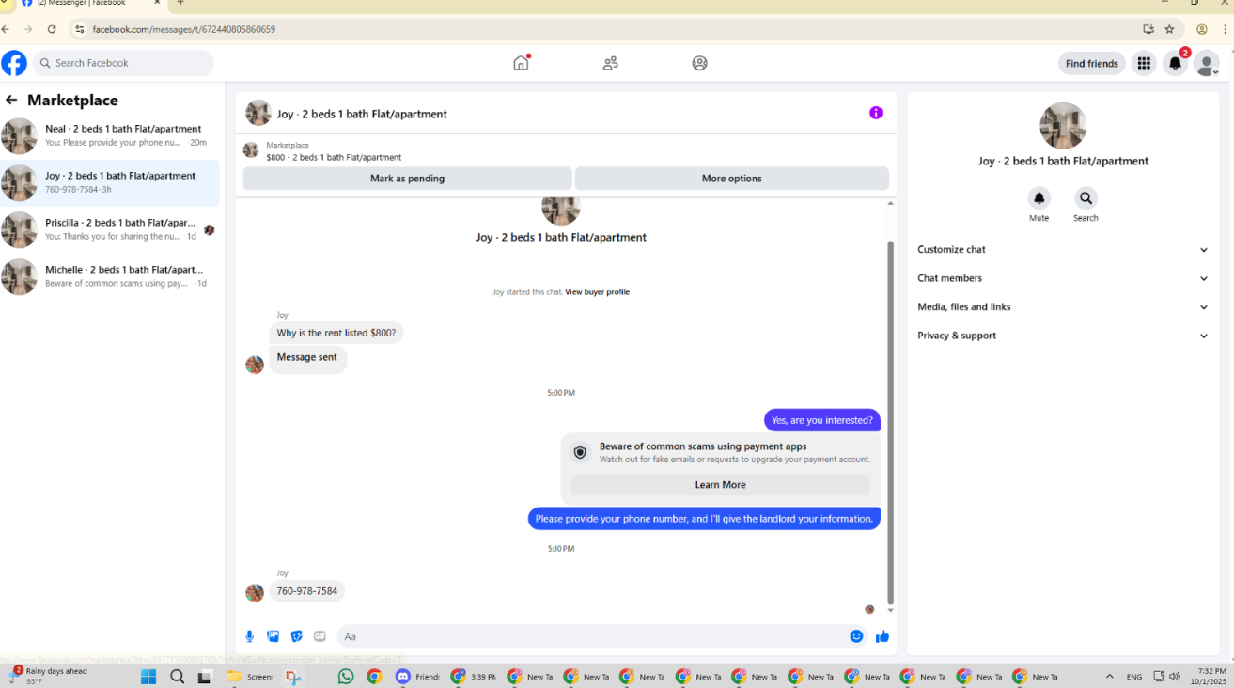Open a new browser tab

pos(180,3)
